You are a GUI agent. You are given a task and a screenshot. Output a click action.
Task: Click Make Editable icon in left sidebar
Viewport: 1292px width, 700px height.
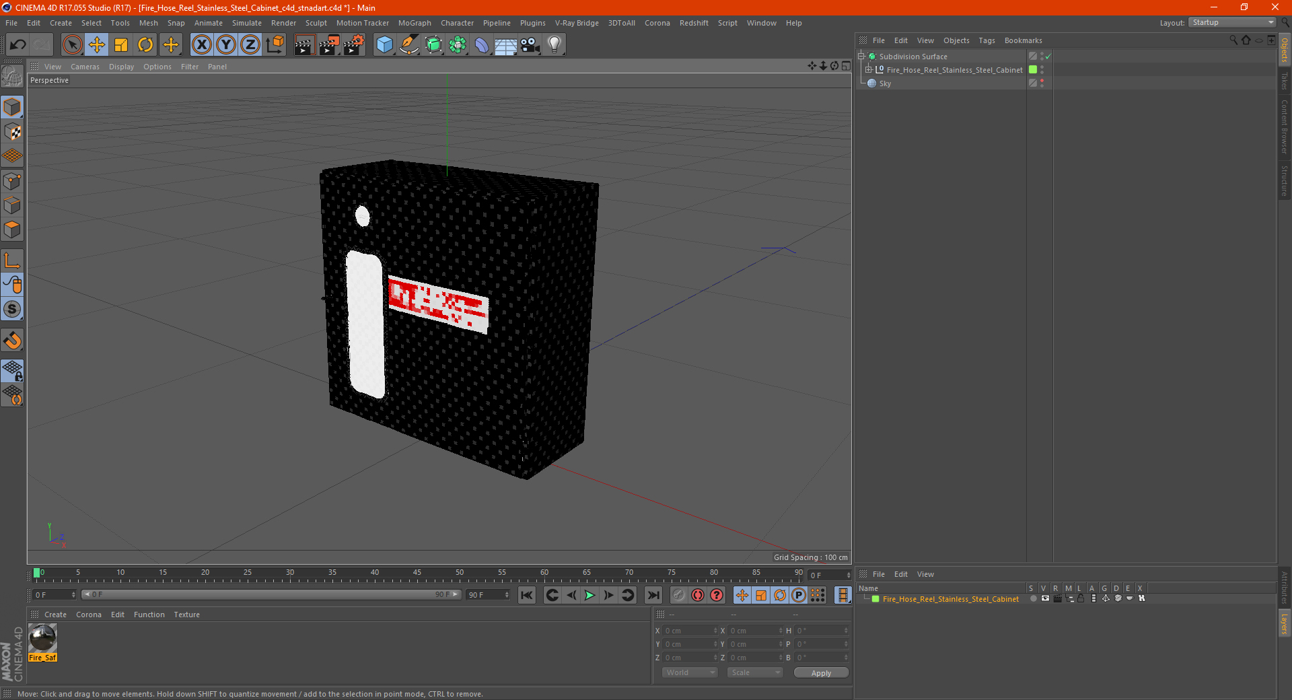pyautogui.click(x=12, y=77)
